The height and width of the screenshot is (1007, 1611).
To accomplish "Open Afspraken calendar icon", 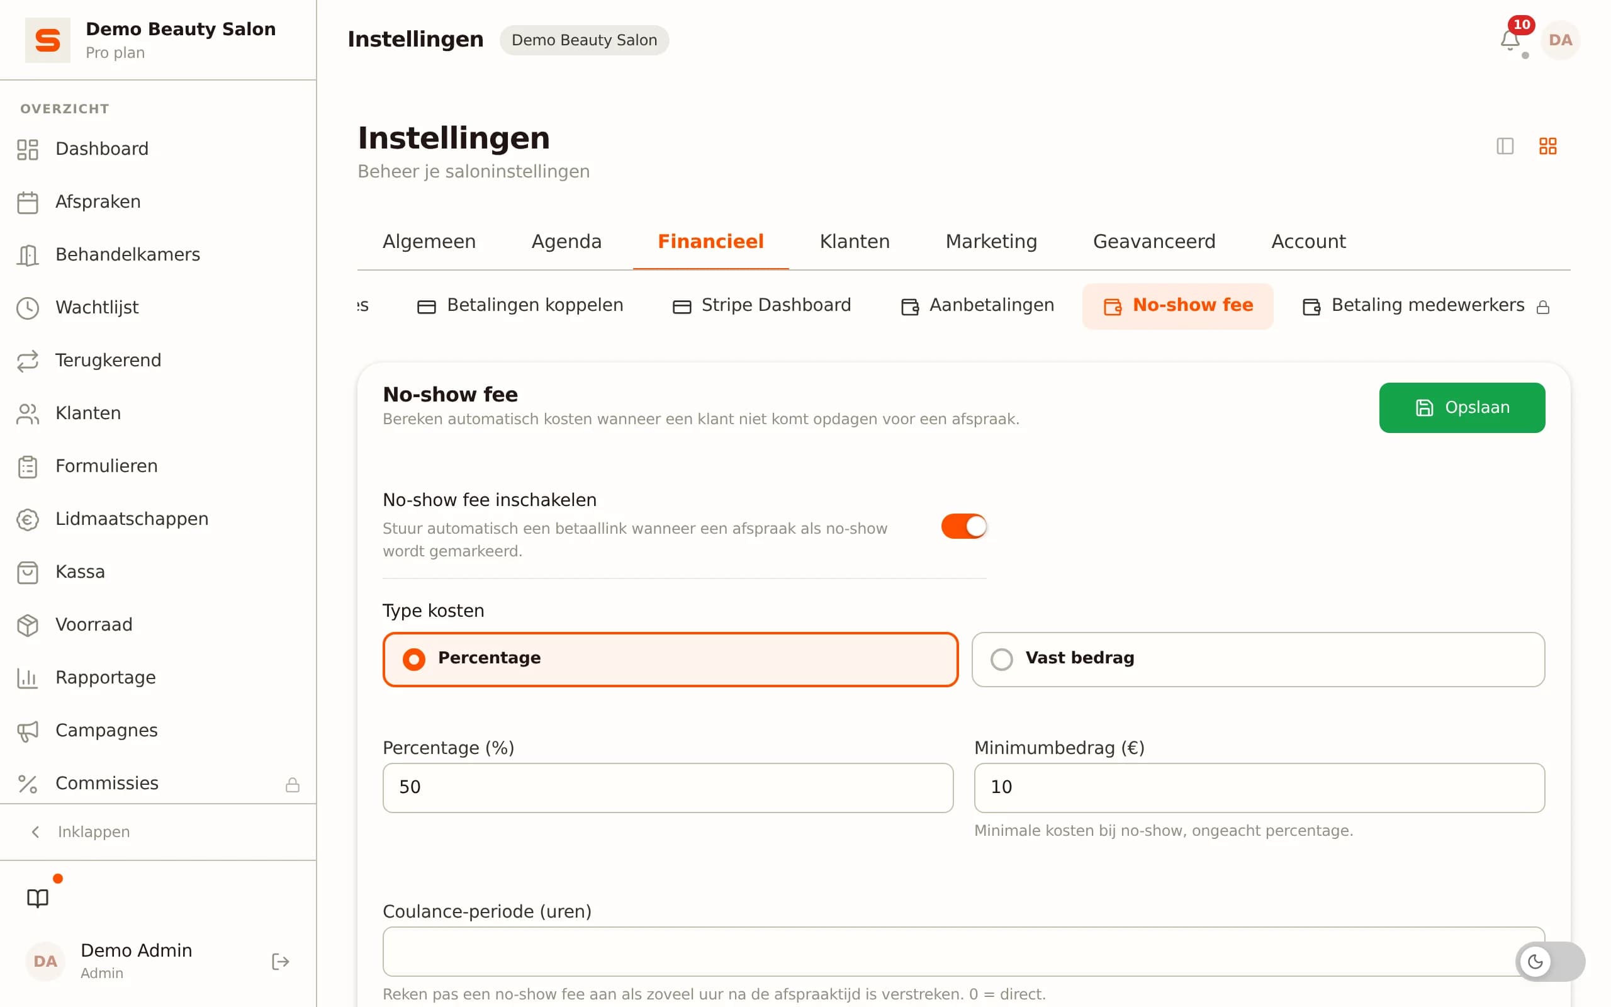I will click(x=27, y=202).
